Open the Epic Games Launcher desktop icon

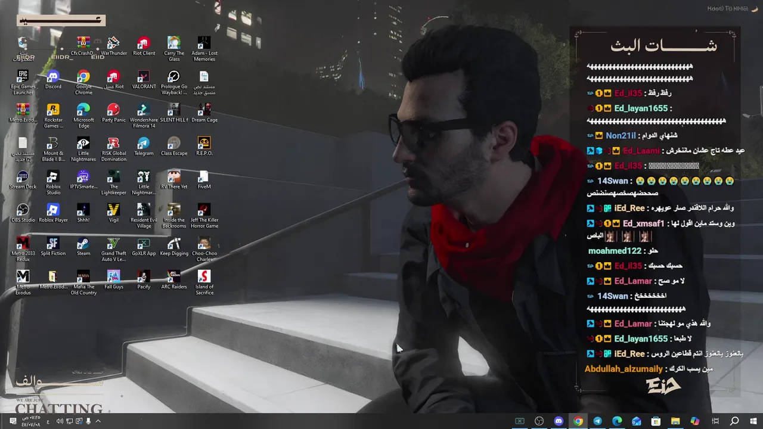23,83
